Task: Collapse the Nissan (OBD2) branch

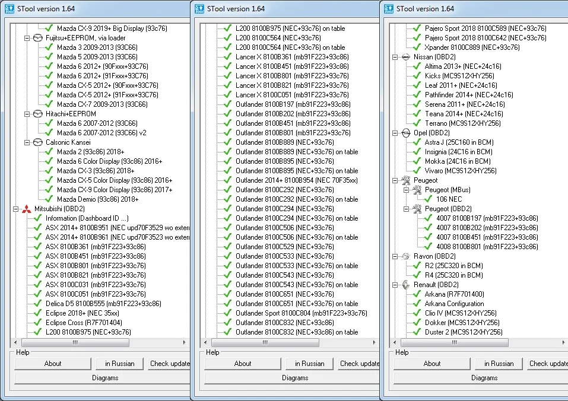Action: coord(395,57)
